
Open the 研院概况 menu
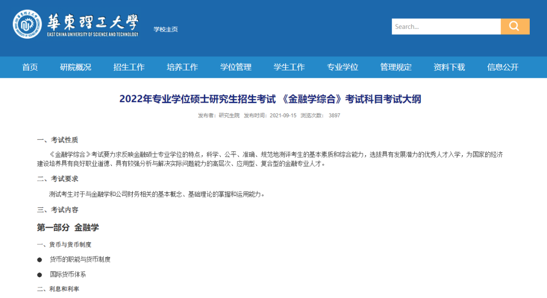tap(75, 67)
